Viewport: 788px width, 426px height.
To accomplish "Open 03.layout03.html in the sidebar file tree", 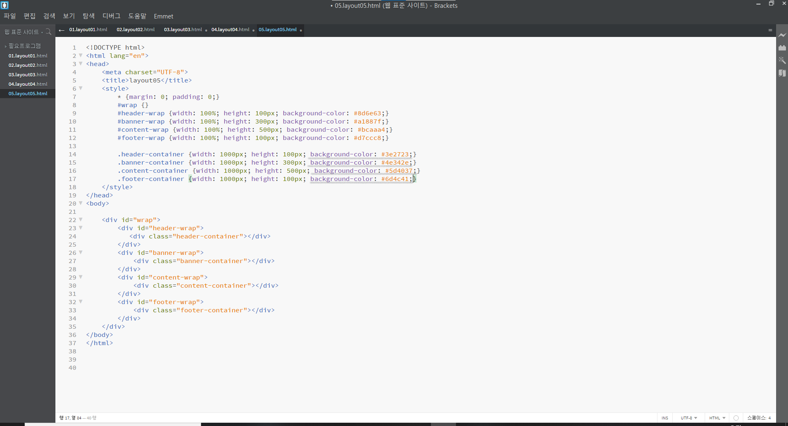I will click(27, 75).
